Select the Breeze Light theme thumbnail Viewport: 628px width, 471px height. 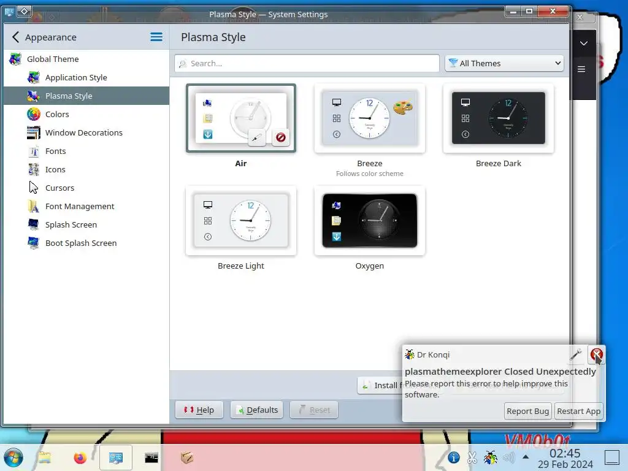[x=240, y=221]
